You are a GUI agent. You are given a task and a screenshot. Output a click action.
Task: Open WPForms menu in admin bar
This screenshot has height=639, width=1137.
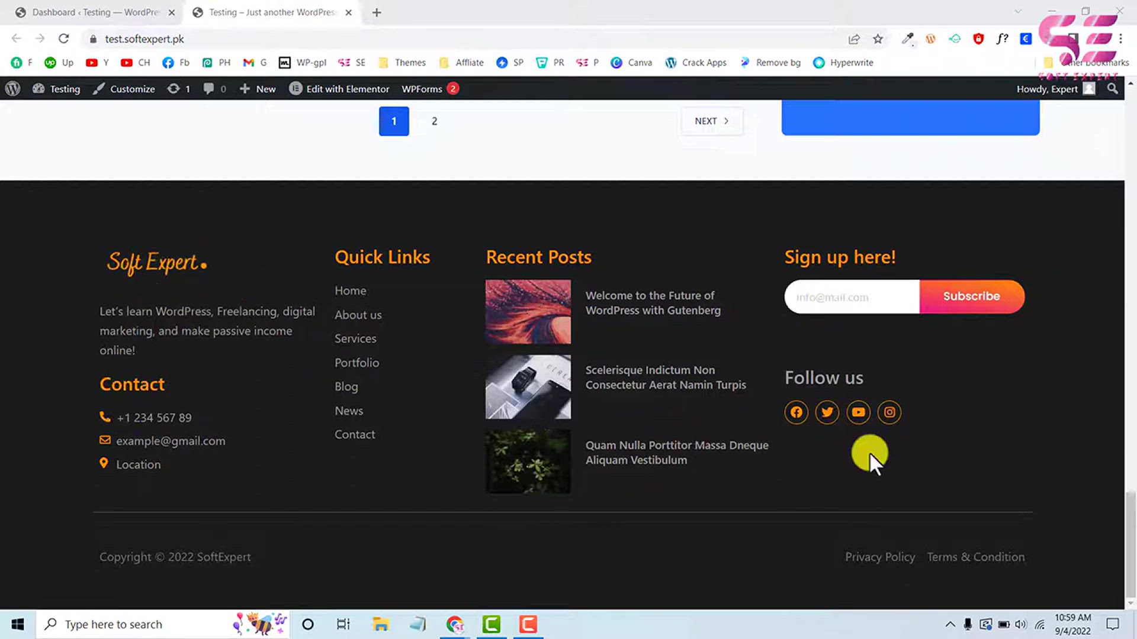[x=430, y=89]
